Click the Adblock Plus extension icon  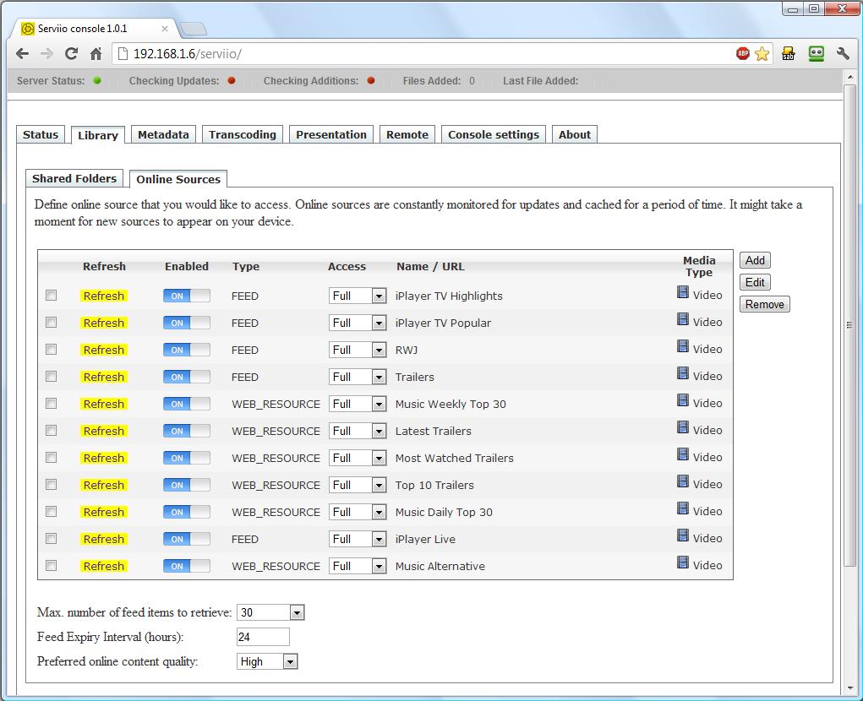point(743,54)
